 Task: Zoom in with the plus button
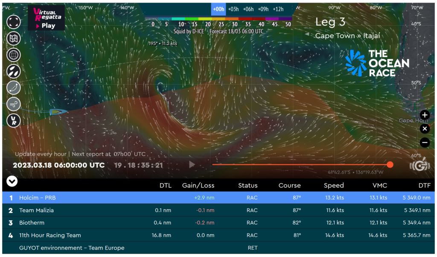[x=425, y=115]
